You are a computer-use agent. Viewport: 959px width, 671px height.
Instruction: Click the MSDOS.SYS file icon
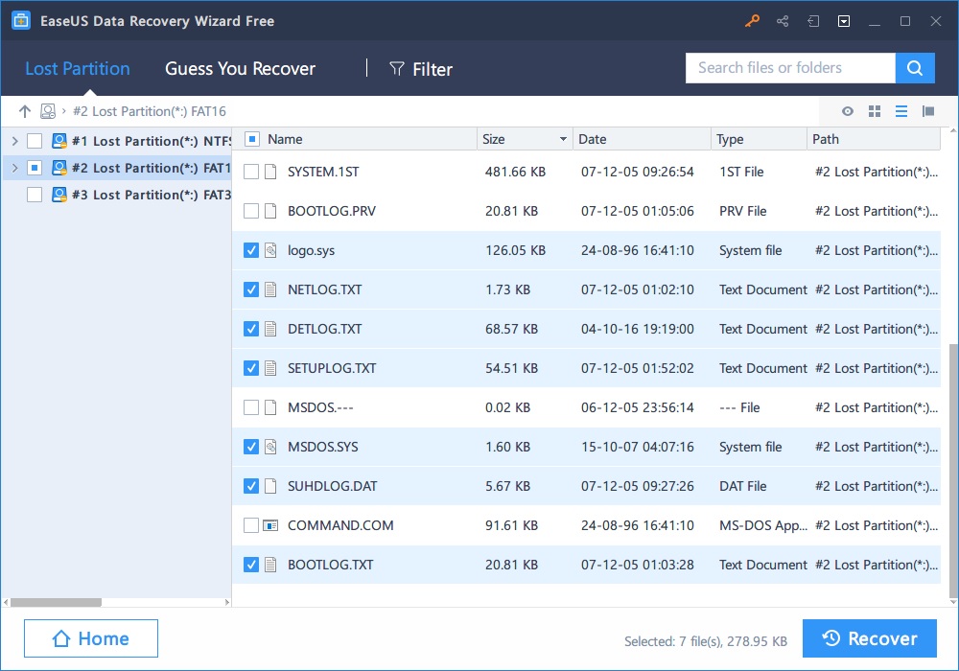coord(270,447)
